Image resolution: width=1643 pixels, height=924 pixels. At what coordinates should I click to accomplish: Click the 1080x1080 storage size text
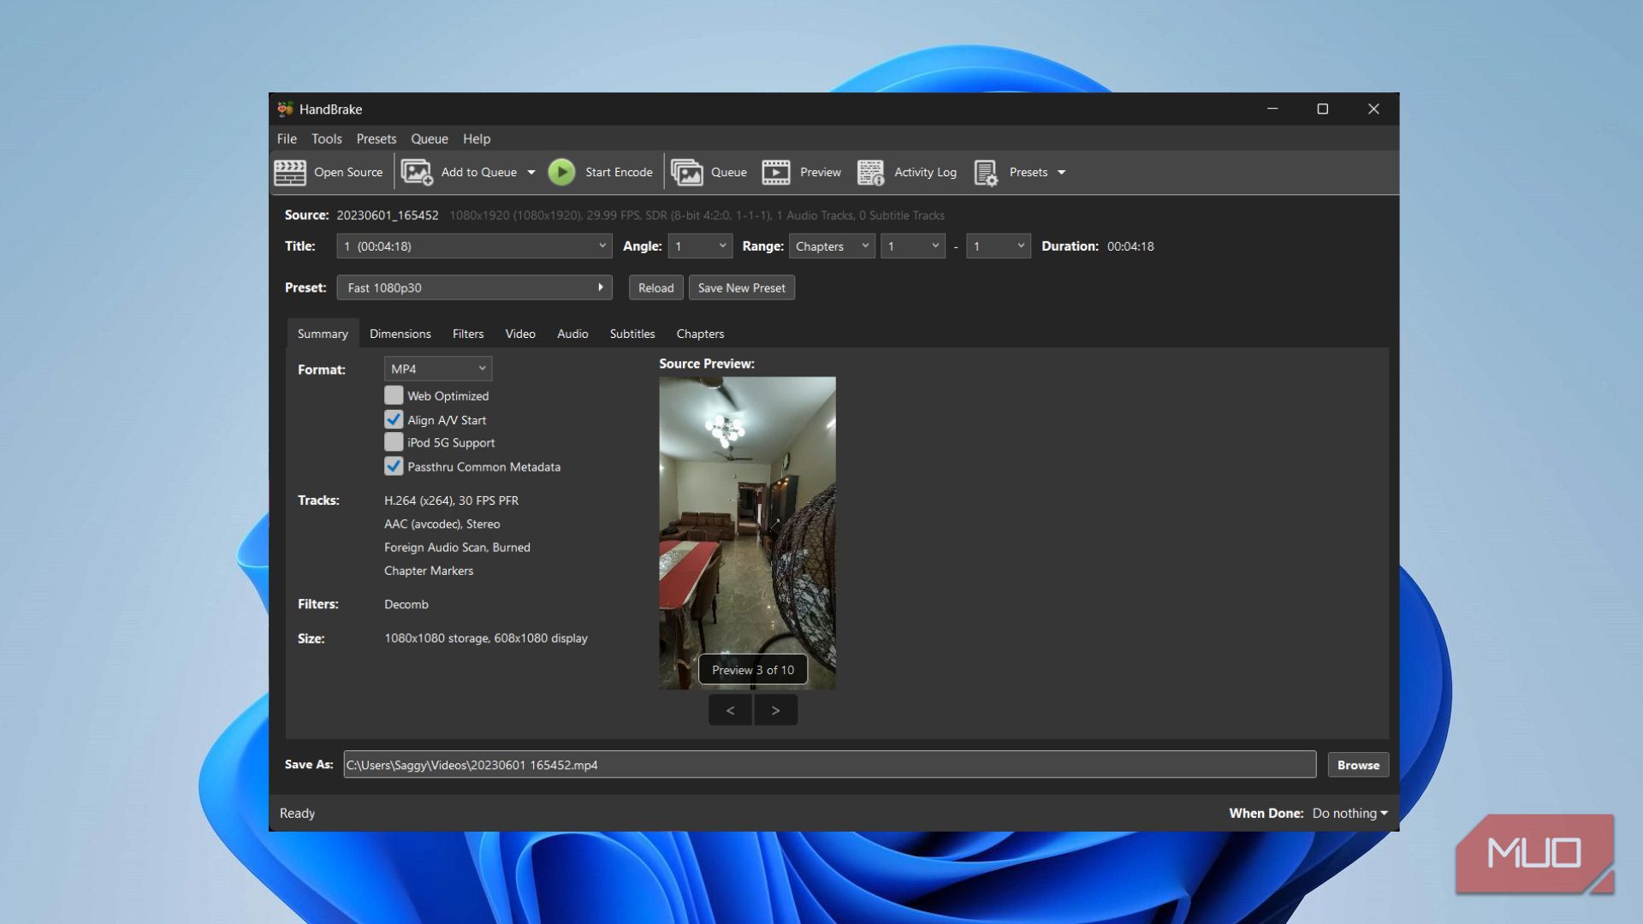[x=486, y=638]
